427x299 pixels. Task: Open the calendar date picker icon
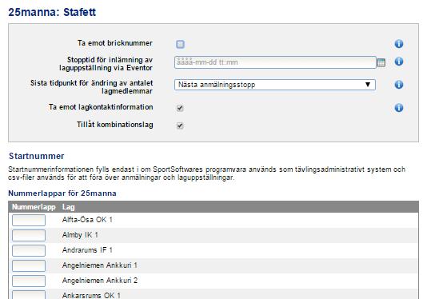[x=381, y=62]
